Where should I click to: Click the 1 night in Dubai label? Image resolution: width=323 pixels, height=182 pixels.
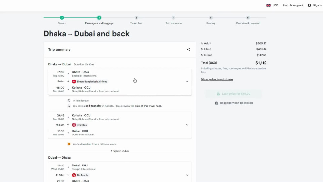(x=120, y=151)
